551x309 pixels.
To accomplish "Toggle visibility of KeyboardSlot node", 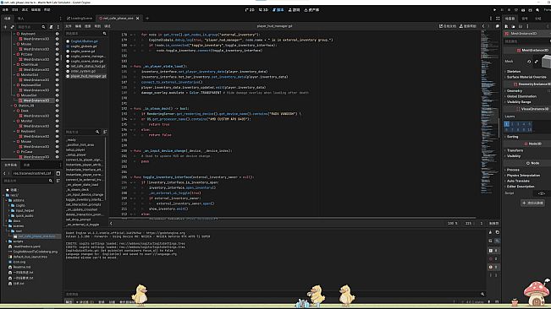I will point(57,84).
